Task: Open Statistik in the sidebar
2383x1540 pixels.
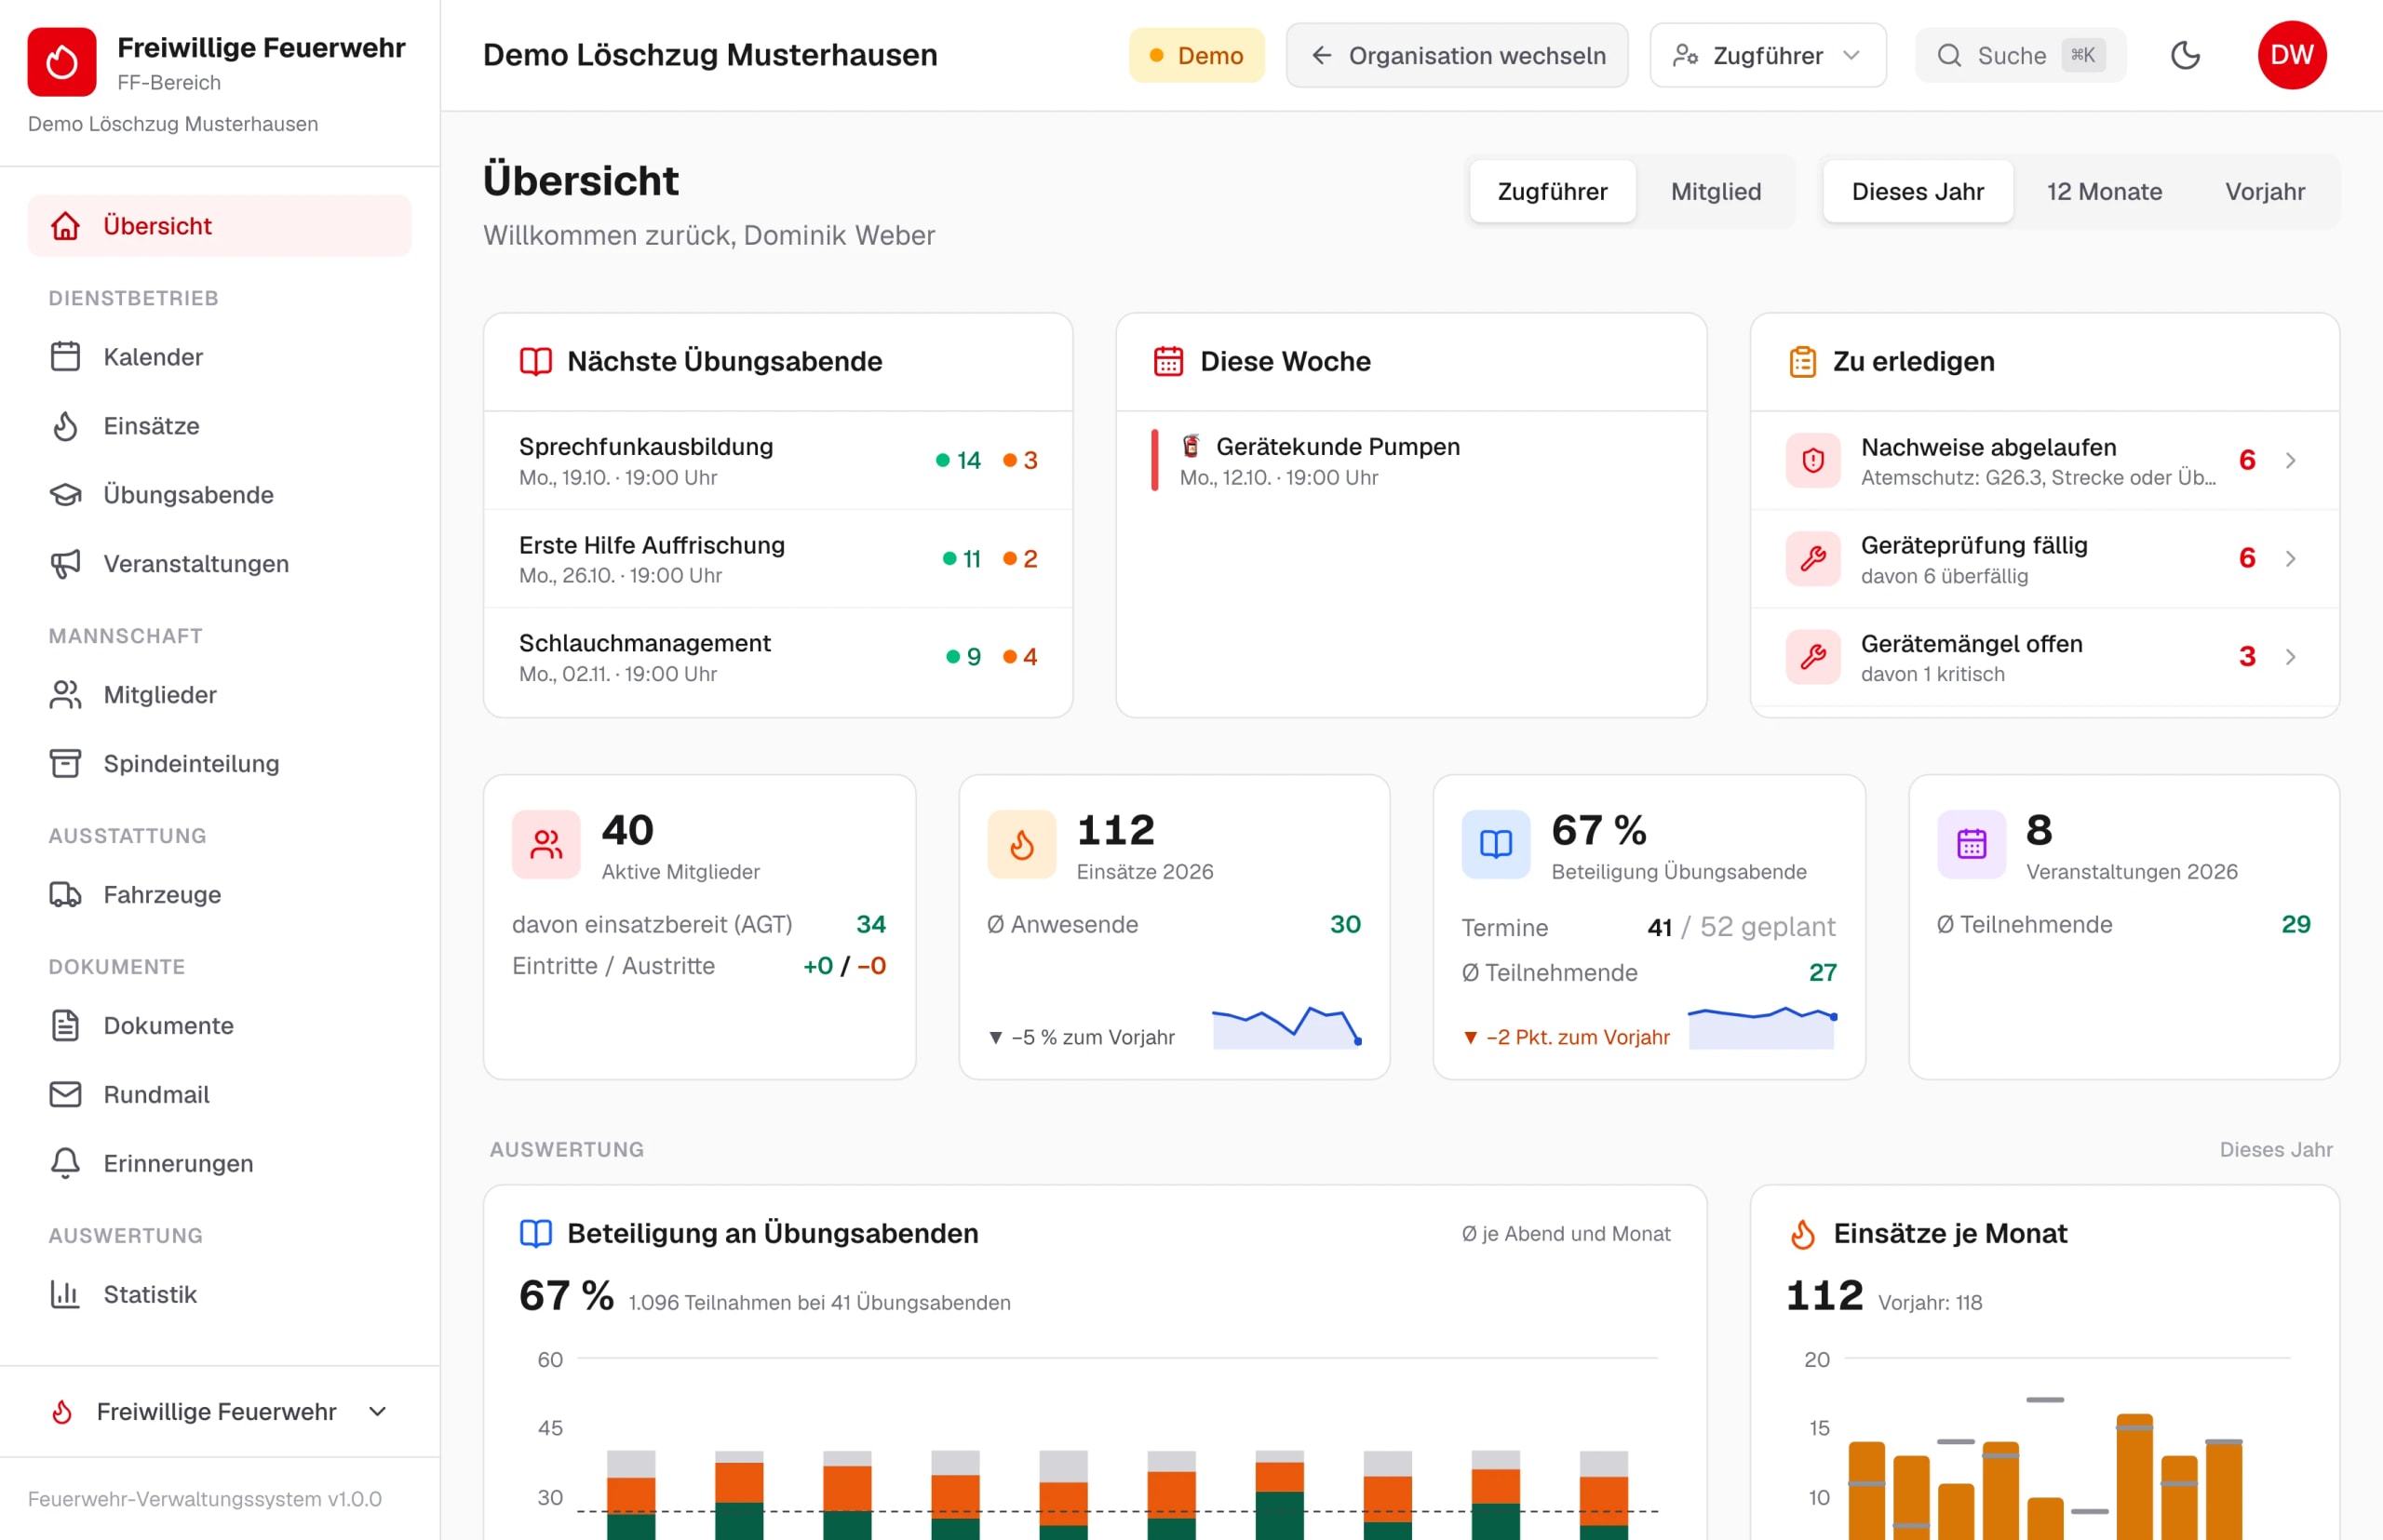Action: [219, 1295]
